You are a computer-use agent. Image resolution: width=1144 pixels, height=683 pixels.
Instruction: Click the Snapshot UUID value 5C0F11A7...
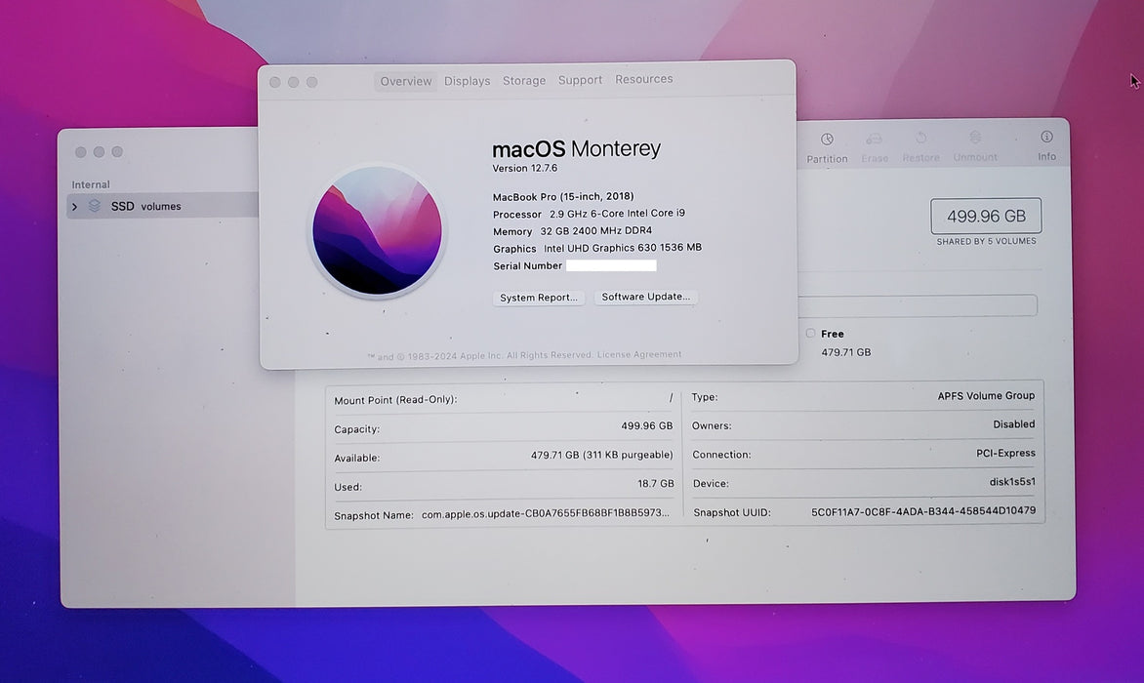coord(923,511)
